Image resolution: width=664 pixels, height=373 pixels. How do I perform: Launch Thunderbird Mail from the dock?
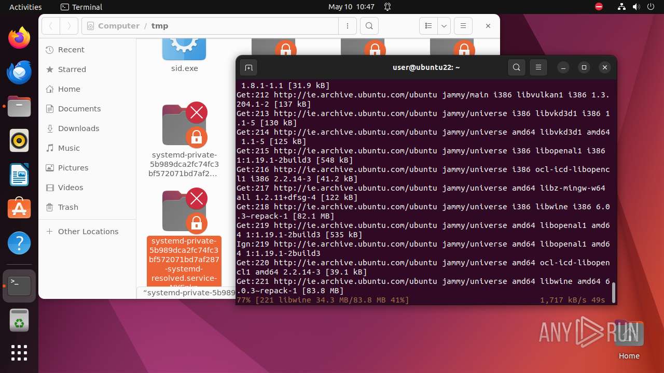[19, 72]
